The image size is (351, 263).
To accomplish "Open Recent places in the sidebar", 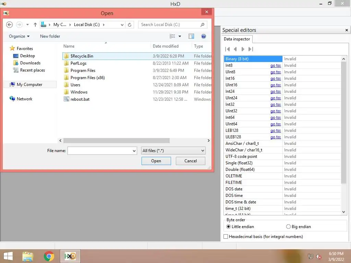I will pyautogui.click(x=33, y=70).
